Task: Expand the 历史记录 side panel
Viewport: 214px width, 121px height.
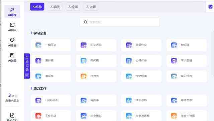Action: click(x=27, y=66)
